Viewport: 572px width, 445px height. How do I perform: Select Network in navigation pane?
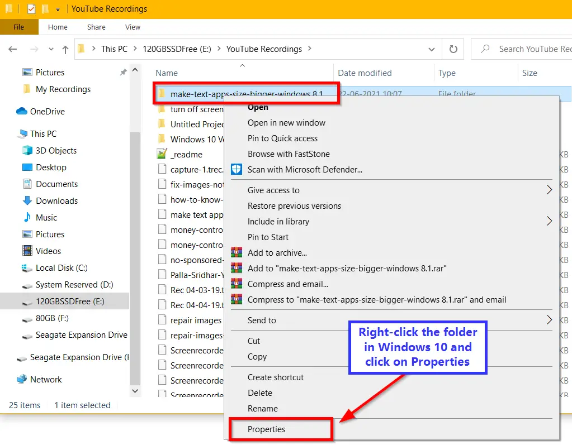(46, 380)
